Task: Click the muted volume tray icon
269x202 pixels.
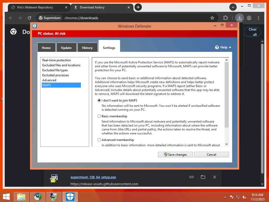Action: pyautogui.click(x=244, y=197)
